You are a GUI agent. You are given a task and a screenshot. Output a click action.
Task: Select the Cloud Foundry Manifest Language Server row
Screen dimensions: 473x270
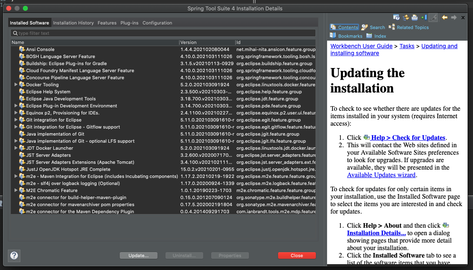pyautogui.click(x=163, y=71)
